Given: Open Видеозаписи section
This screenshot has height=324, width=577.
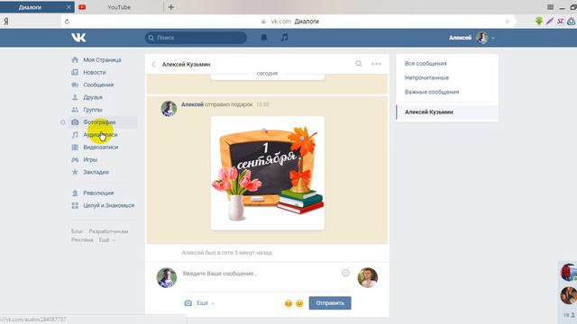Looking at the screenshot, I should point(100,148).
